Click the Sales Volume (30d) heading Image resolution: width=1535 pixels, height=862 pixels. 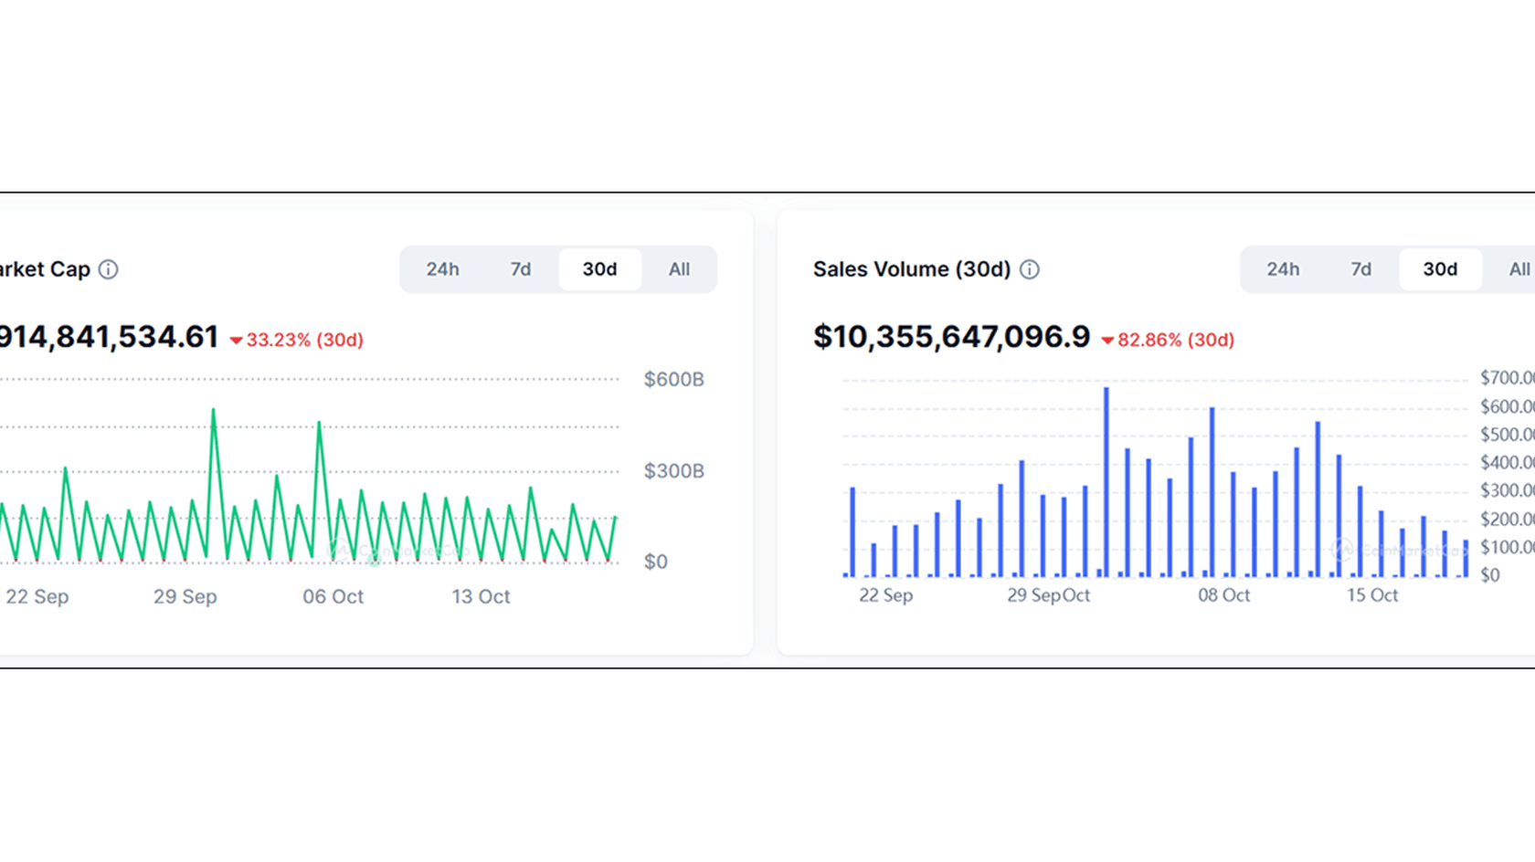(x=911, y=269)
